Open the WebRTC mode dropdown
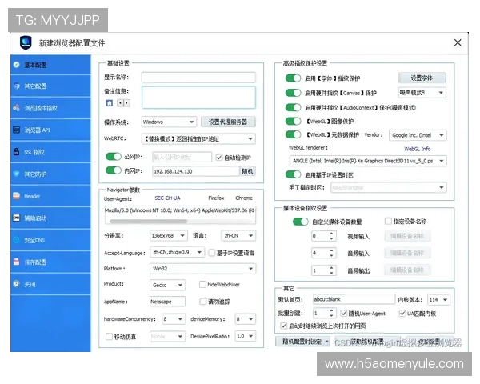This screenshot has height=384, width=480. point(198,138)
